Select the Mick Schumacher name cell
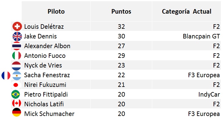Image resolution: width=223 pixels, height=119 pixels. coord(56,114)
